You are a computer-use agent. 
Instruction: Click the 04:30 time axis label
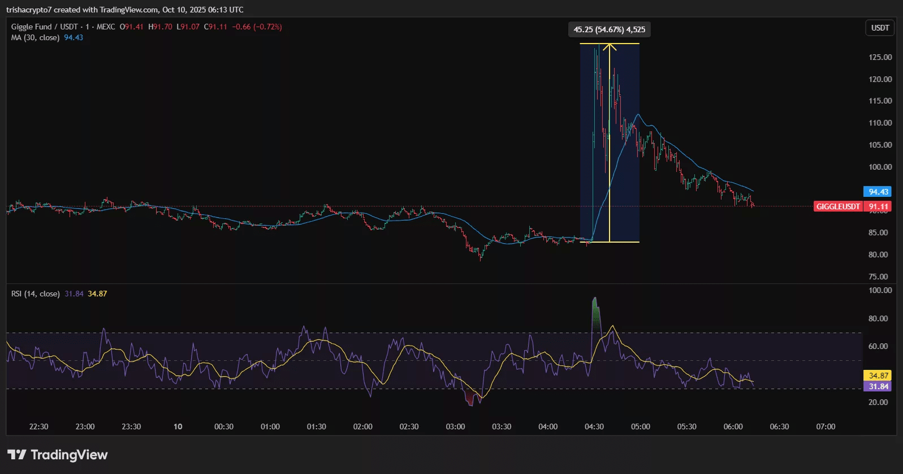click(594, 426)
